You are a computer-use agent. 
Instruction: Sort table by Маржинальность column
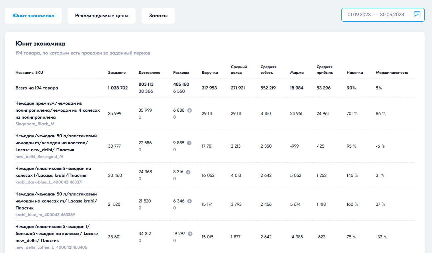pyautogui.click(x=392, y=72)
